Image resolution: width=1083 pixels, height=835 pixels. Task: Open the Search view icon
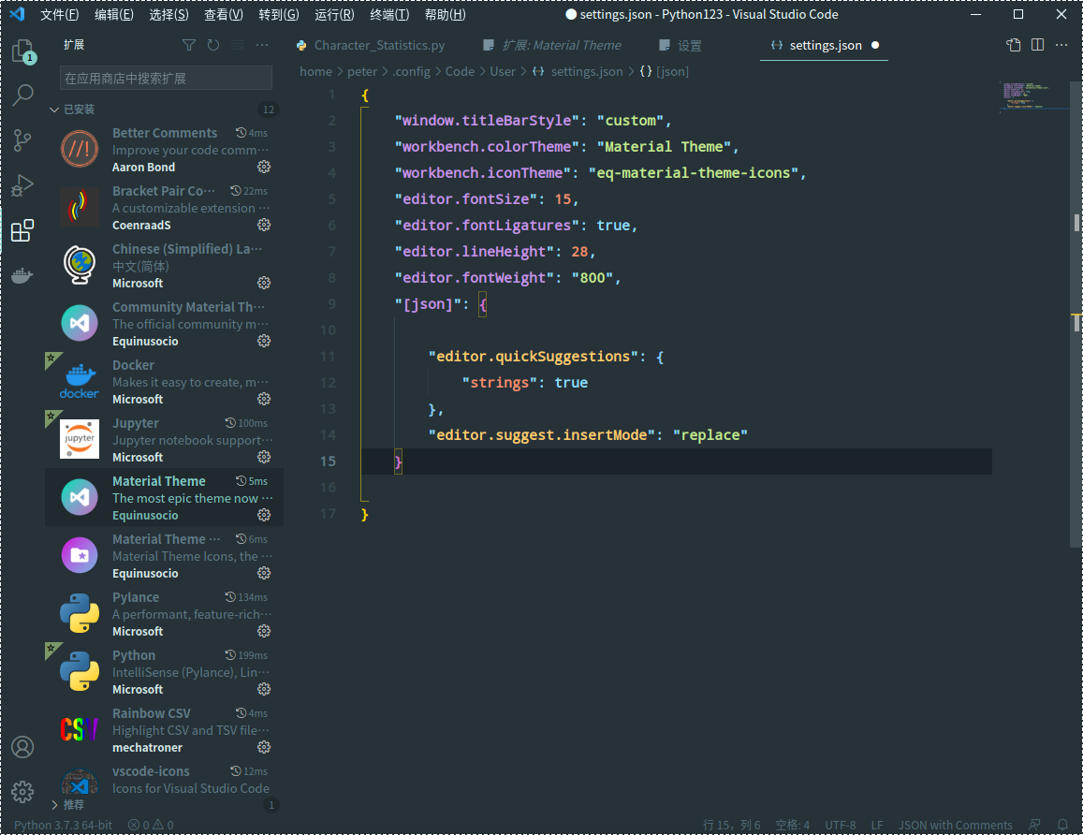pos(22,95)
